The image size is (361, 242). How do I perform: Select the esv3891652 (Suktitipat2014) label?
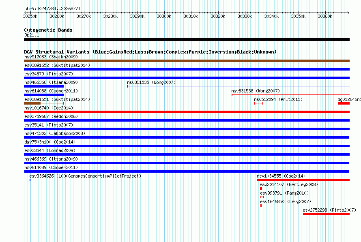[x=57, y=65]
